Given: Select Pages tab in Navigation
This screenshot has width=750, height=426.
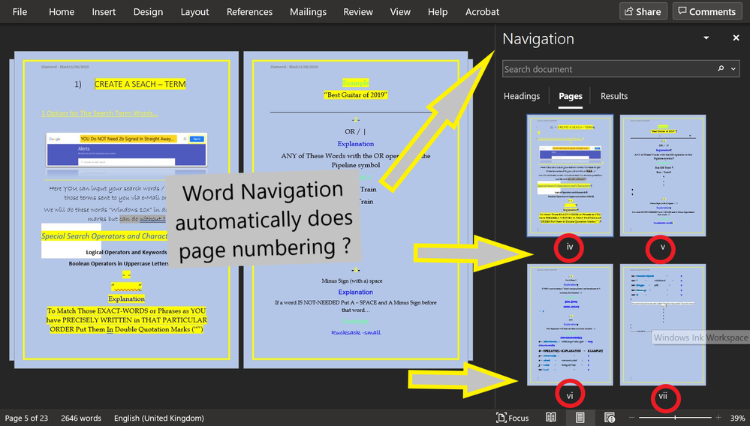Looking at the screenshot, I should tap(570, 96).
